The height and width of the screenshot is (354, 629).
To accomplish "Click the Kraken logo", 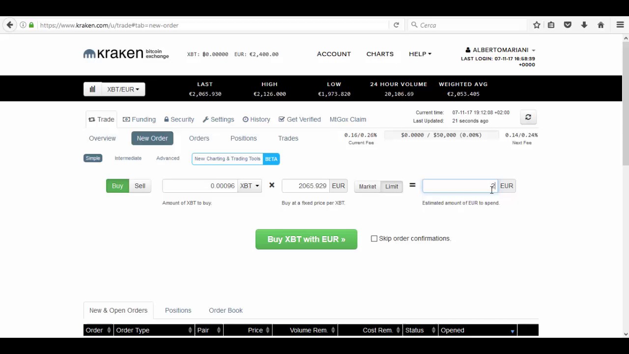I will pos(126,54).
